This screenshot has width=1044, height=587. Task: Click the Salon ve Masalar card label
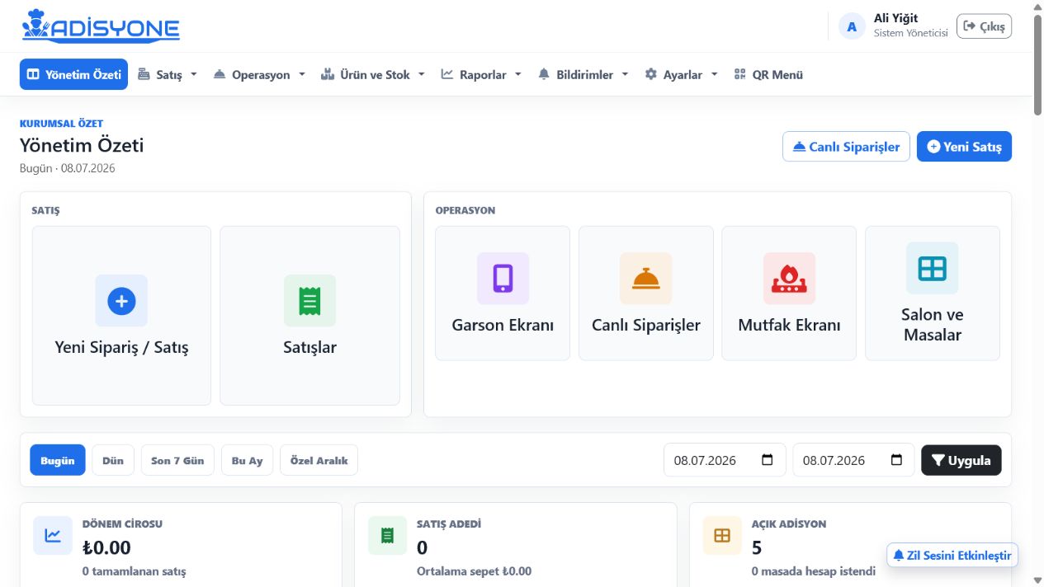[x=933, y=325]
